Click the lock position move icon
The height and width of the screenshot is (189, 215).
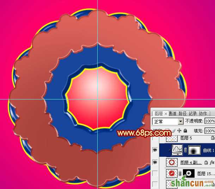click(x=179, y=131)
